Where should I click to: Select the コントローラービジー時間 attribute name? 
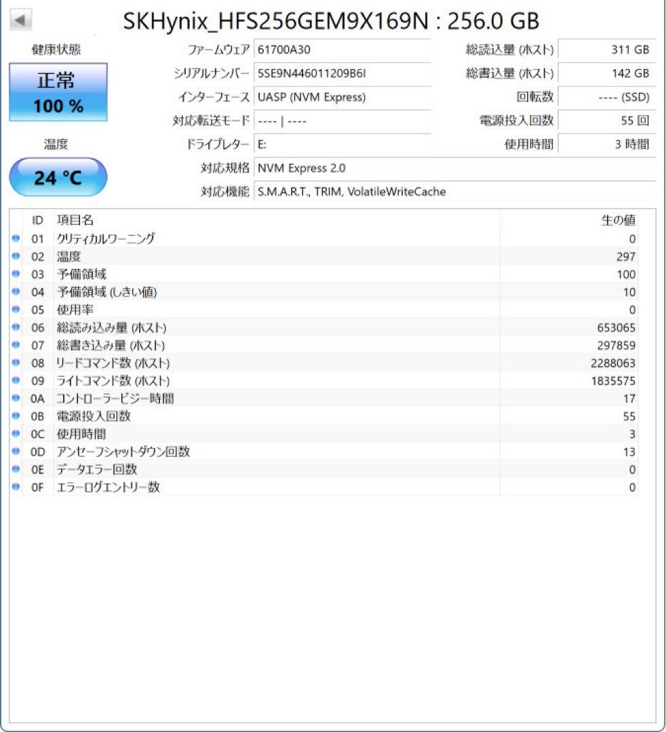coord(115,399)
